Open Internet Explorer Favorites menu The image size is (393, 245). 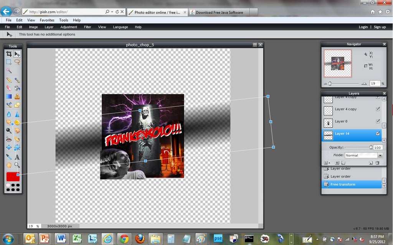47,20
